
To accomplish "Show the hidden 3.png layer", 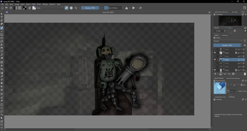I will (x=215, y=49).
